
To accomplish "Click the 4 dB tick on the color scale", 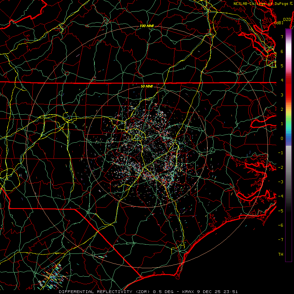I will coord(282,80).
